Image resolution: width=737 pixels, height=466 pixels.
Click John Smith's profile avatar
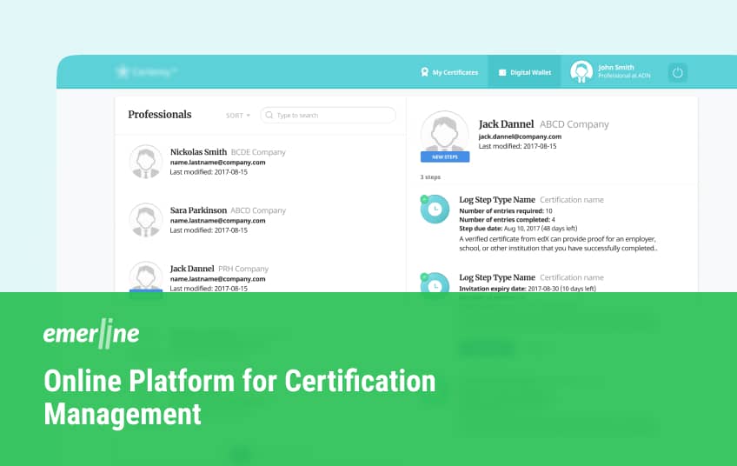(x=581, y=72)
